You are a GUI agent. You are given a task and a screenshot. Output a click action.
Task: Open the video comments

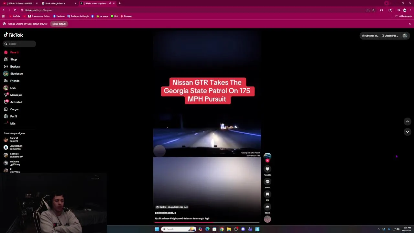(267, 182)
